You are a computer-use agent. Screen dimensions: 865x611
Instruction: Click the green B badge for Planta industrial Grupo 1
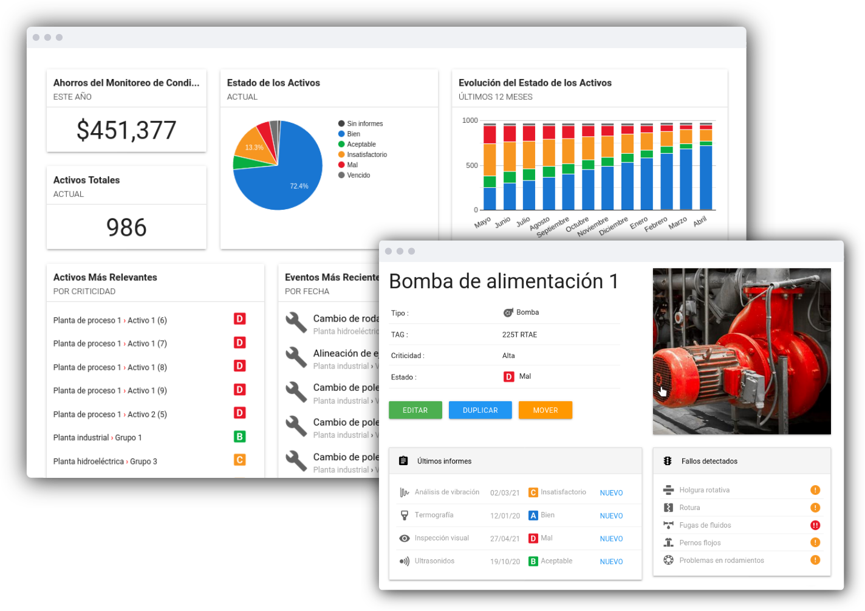click(240, 437)
